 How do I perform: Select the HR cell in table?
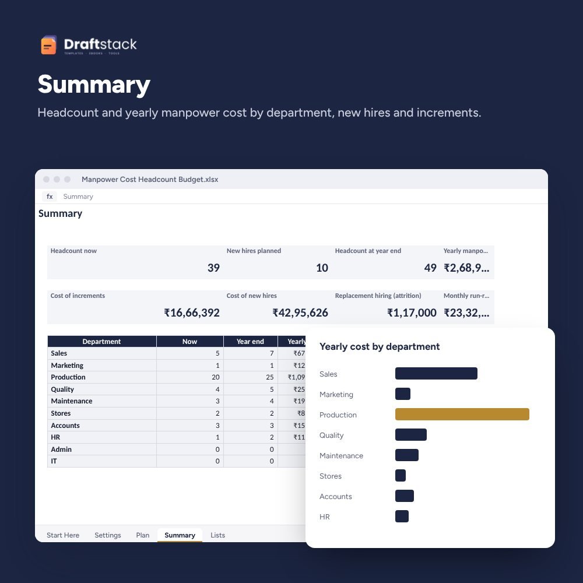[x=102, y=437]
